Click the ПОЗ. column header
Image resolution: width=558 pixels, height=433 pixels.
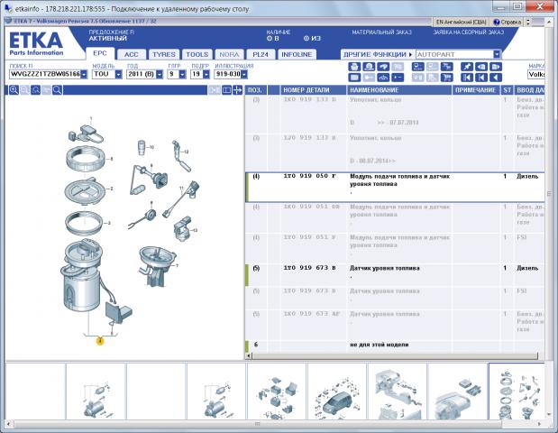tap(255, 90)
